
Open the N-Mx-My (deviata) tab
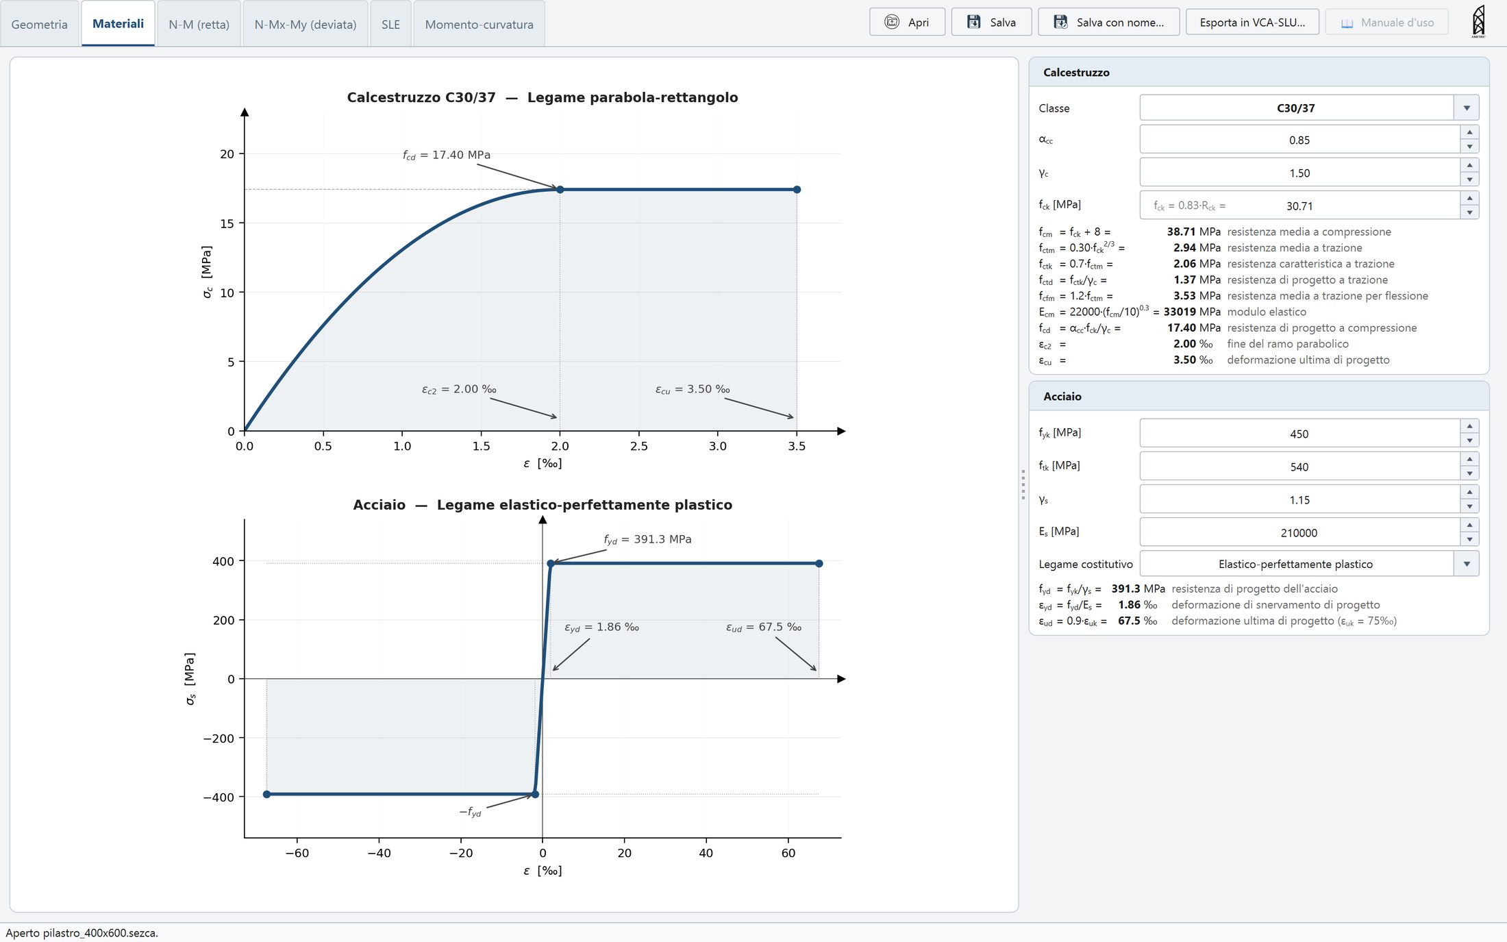click(306, 24)
